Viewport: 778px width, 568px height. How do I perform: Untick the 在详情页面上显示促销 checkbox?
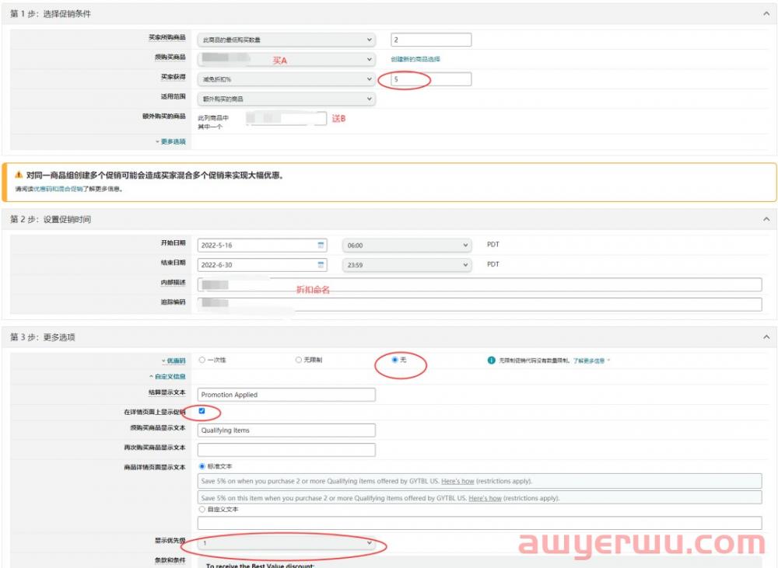[202, 411]
